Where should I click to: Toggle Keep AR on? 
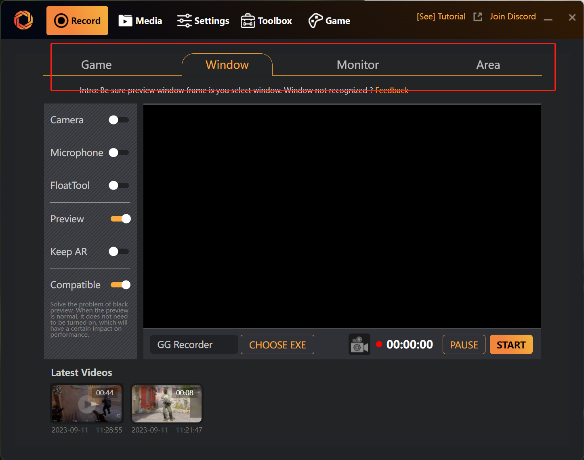119,251
